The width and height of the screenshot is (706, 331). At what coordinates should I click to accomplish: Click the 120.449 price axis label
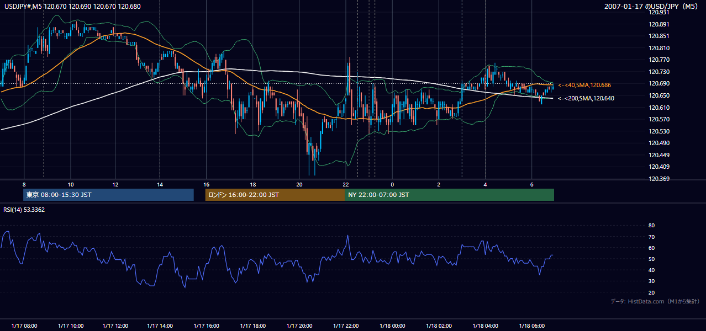(659, 155)
